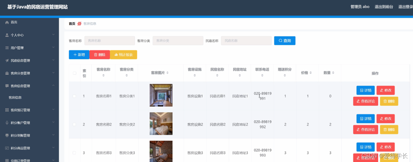Select the 客房预订管理 sidebar label
Image resolution: width=413 pixels, height=162 pixels.
[20, 110]
